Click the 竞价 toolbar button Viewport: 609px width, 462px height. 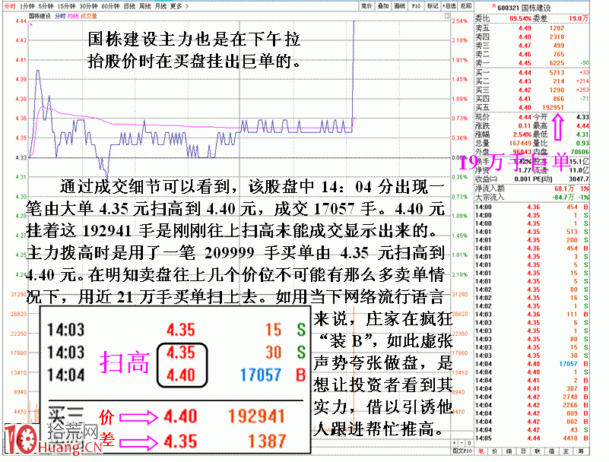(x=366, y=6)
